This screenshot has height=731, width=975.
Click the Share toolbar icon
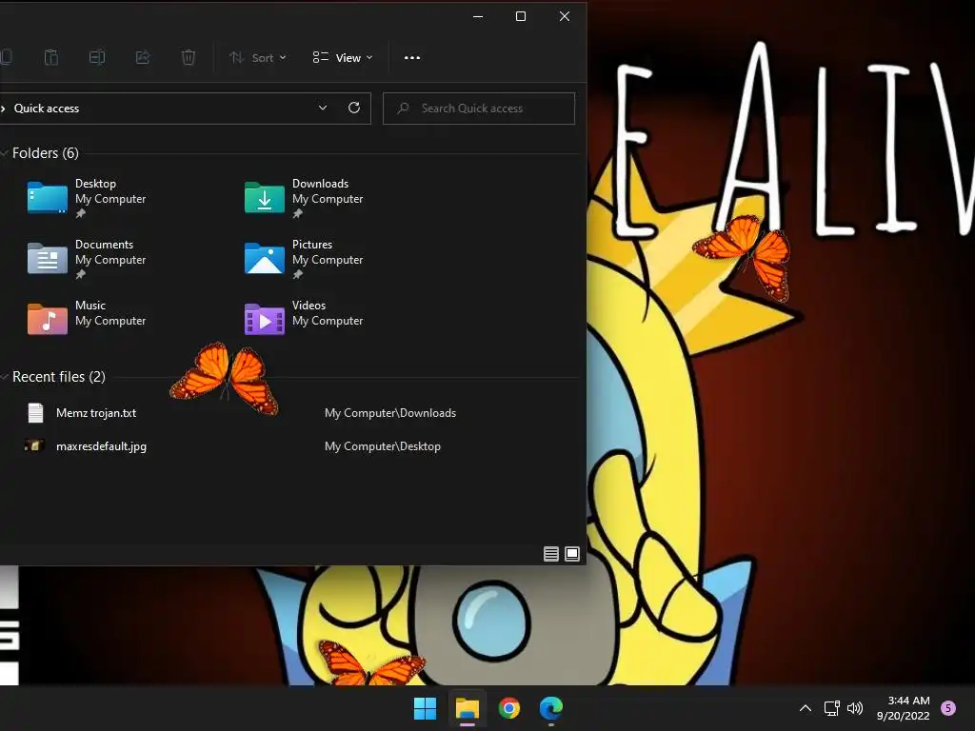click(x=143, y=58)
